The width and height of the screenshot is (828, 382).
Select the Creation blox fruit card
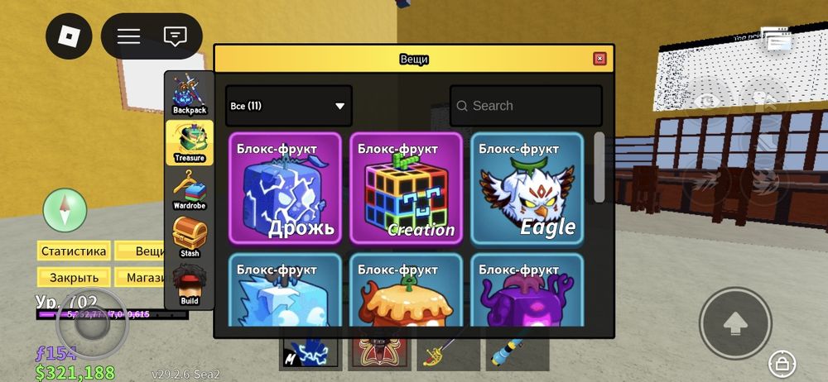coord(406,188)
